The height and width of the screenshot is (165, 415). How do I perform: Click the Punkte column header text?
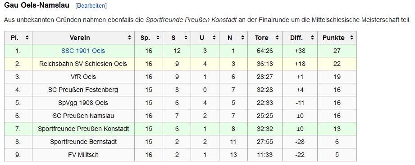click(333, 38)
